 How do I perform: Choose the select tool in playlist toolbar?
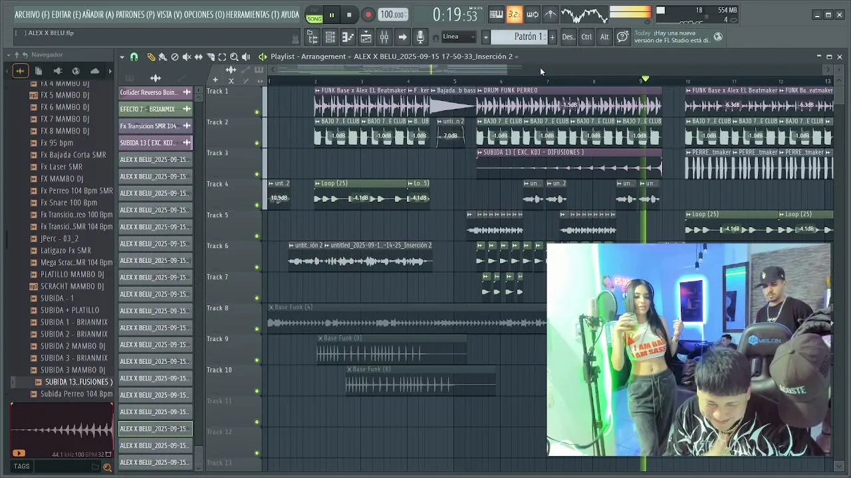point(222,57)
